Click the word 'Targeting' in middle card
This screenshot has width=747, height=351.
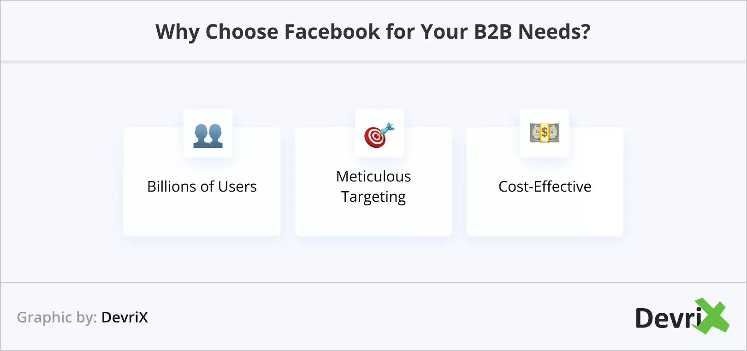pyautogui.click(x=373, y=197)
